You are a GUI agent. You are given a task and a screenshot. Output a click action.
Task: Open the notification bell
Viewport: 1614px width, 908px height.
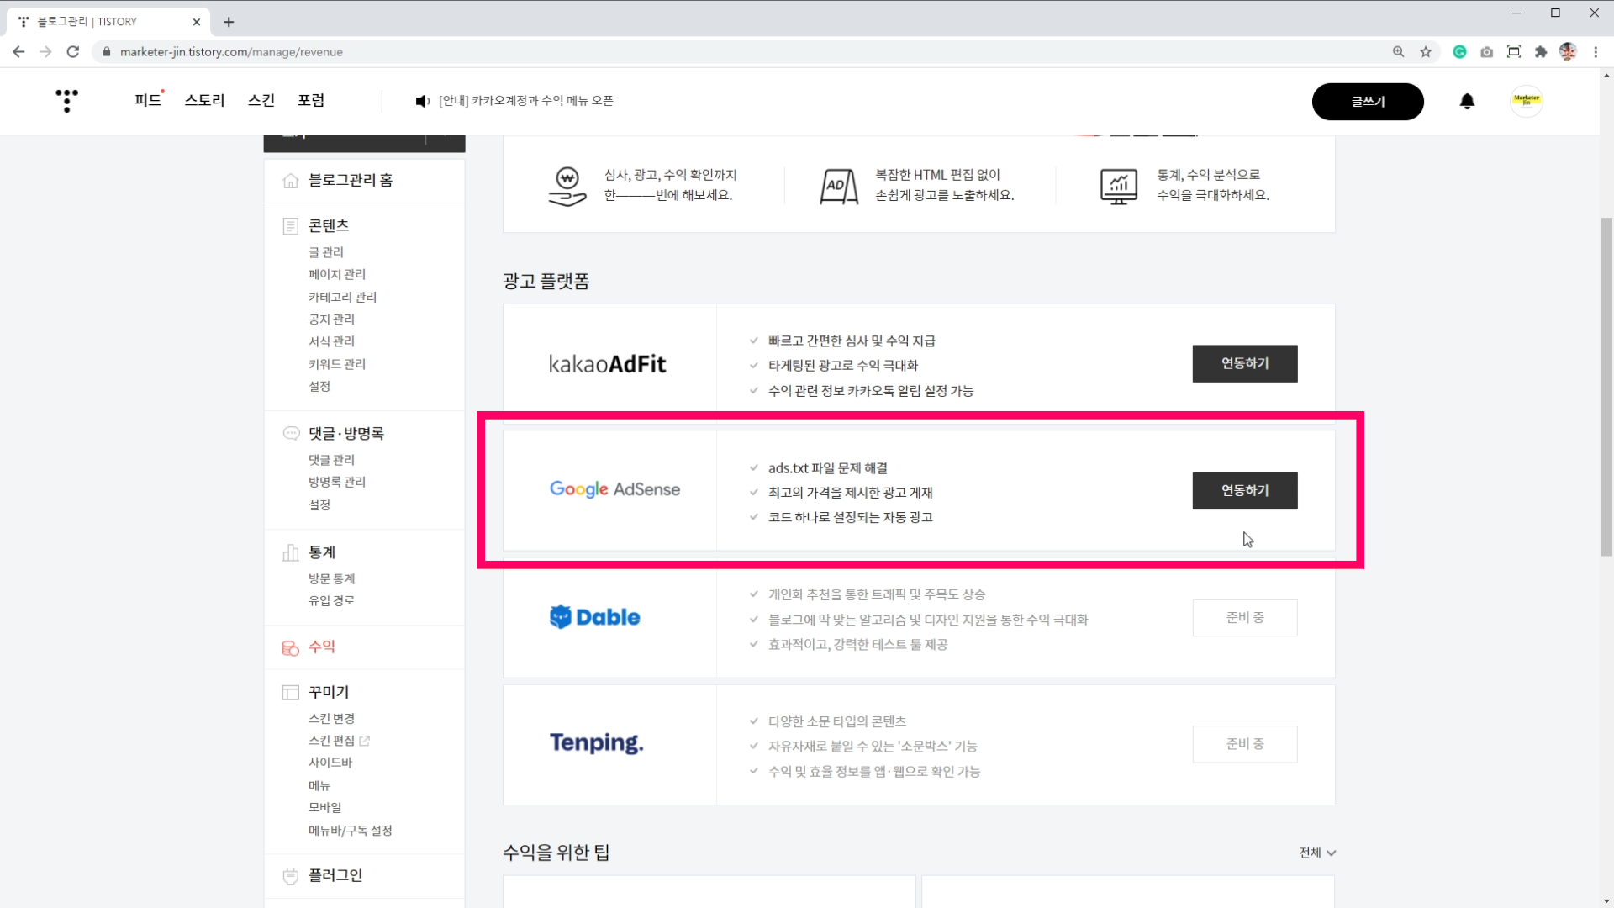pyautogui.click(x=1467, y=101)
